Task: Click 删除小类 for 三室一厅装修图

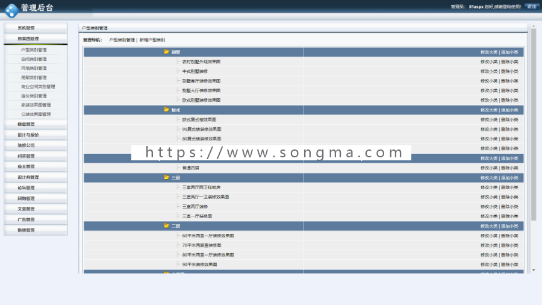Action: (x=509, y=216)
